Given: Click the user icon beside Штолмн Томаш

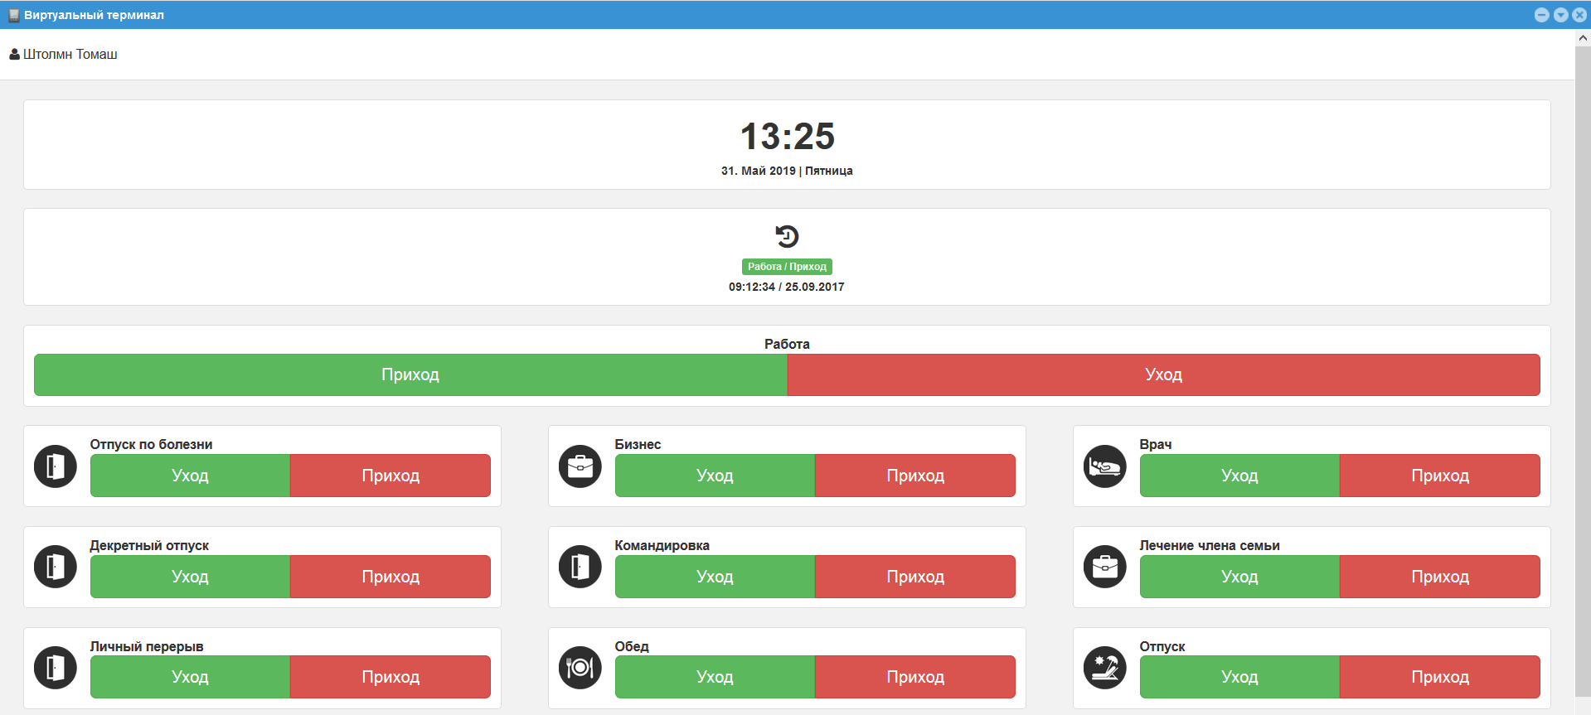Looking at the screenshot, I should pyautogui.click(x=14, y=54).
